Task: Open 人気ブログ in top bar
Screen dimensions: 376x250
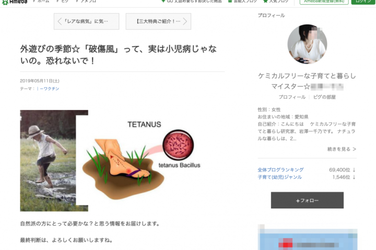Action: pyautogui.click(x=276, y=2)
